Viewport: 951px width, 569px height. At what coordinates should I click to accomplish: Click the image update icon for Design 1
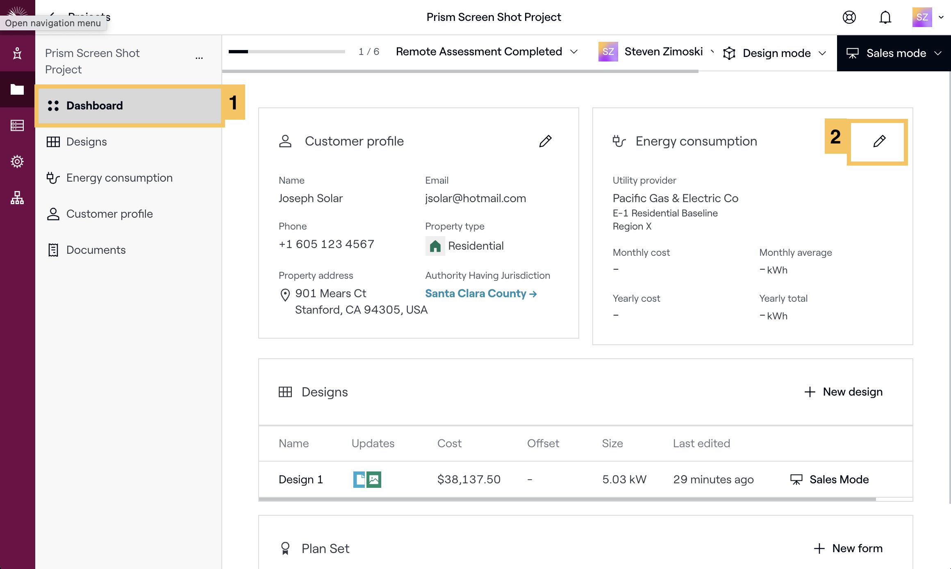point(374,479)
